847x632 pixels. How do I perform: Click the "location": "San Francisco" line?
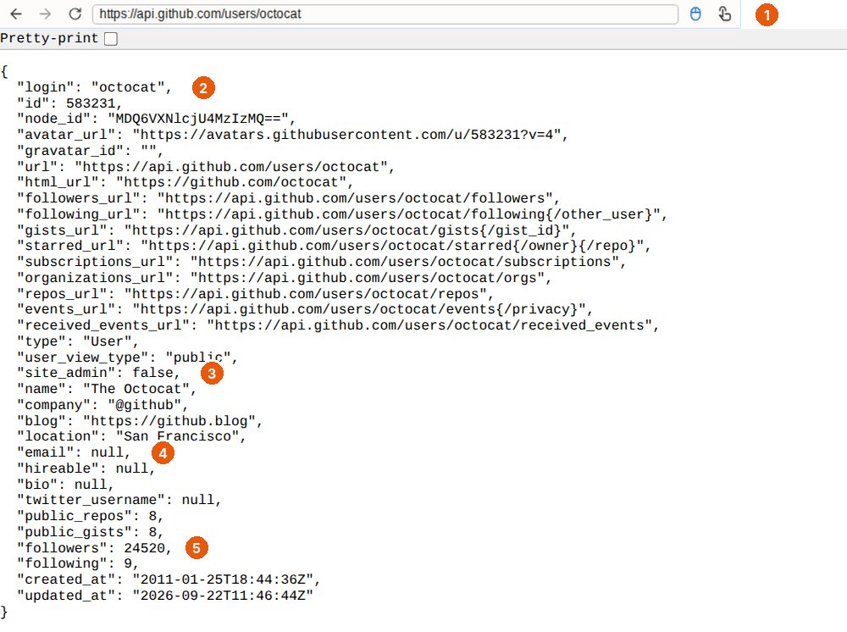(131, 436)
